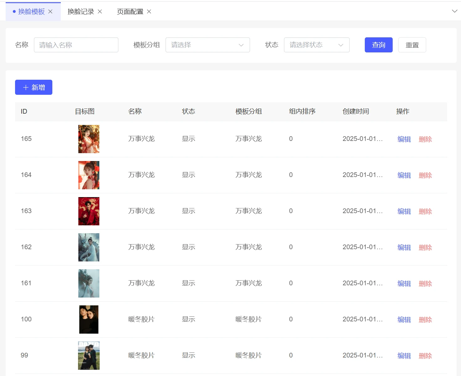Open target image thumbnail for ID 164
Viewport: 461px width, 376px height.
click(x=89, y=175)
